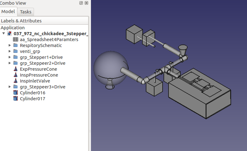Click the spreadsheet icon beside aa_Spreadsheet4Paramters

click(x=16, y=40)
